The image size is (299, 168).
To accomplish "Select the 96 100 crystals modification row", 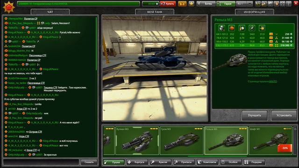I will (x=254, y=42).
